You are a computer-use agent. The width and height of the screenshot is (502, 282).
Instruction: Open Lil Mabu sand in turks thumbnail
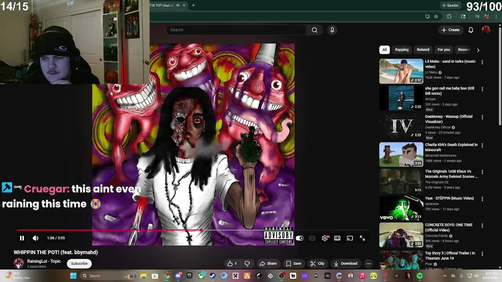(401, 71)
